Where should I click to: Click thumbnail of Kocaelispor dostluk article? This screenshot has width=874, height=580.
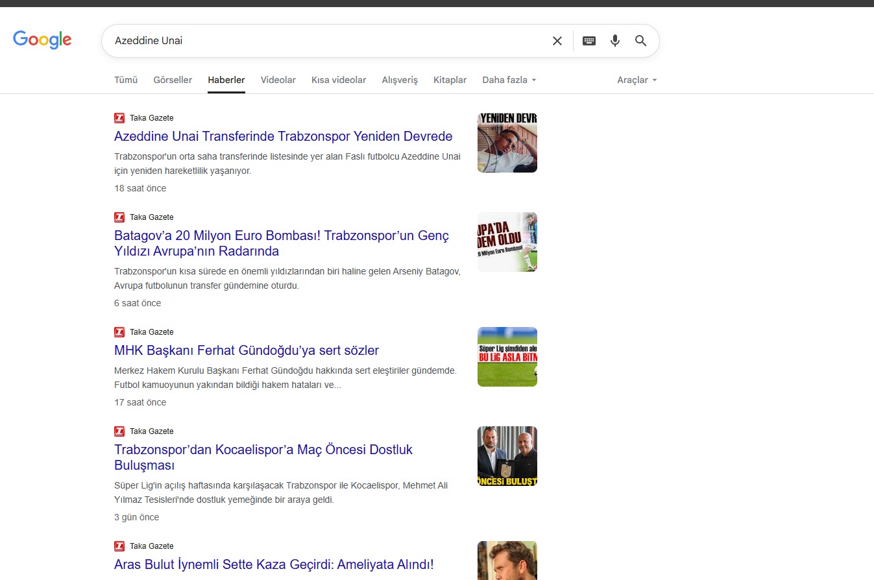[507, 456]
